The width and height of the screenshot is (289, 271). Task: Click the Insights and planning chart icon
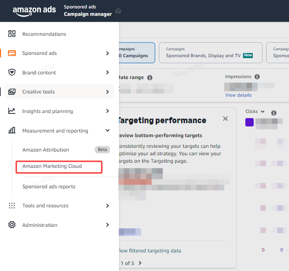coord(12,111)
